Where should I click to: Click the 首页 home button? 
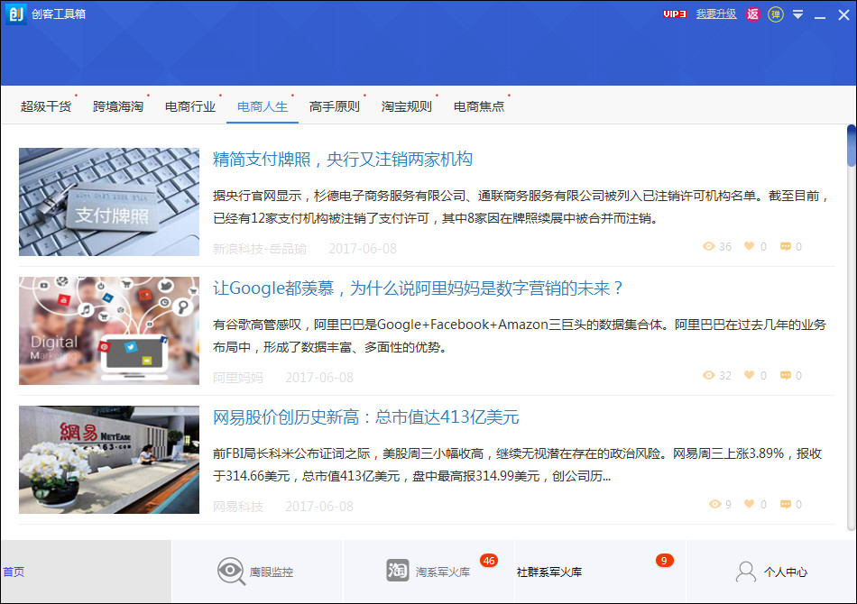click(x=14, y=572)
